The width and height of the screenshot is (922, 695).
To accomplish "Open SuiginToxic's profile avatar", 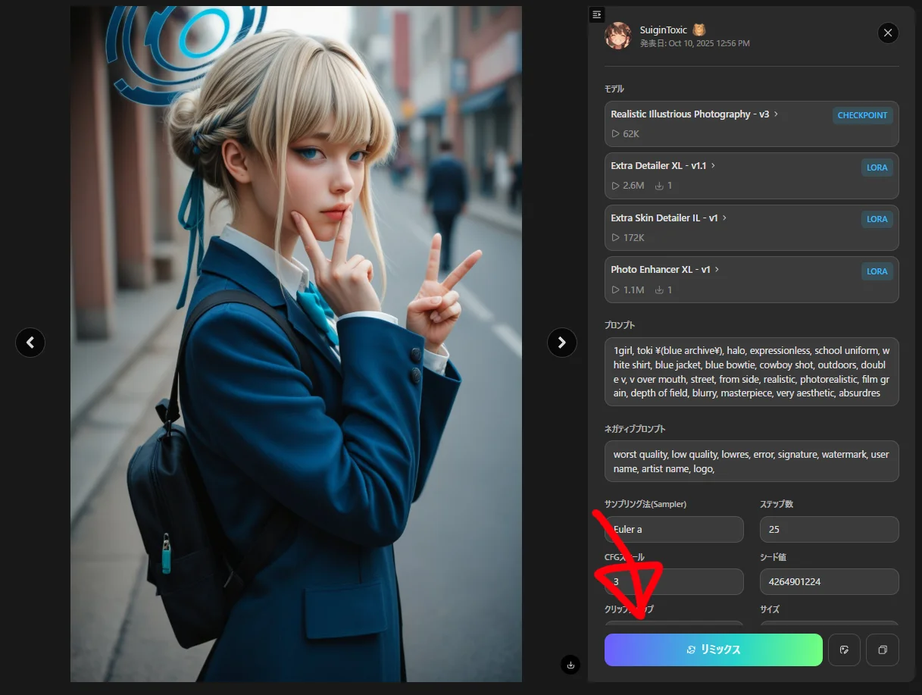I will point(617,36).
